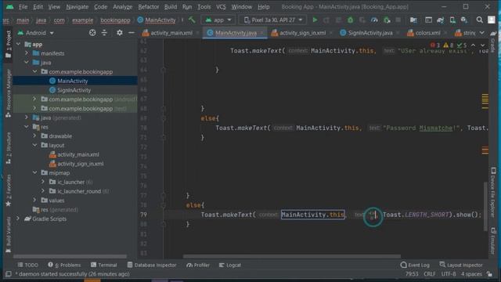
Task: Click the Apply Changes and Restart Activity icon
Action: point(326,20)
